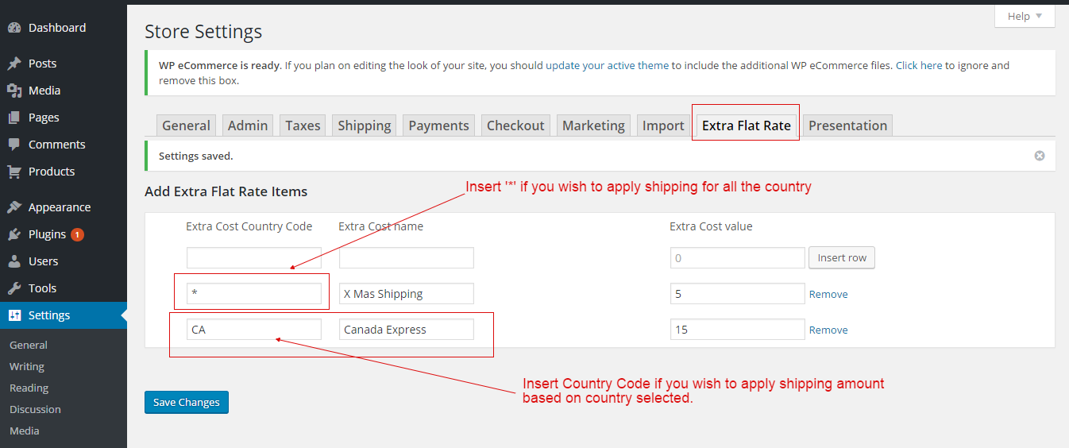Follow the update your active theme link
This screenshot has width=1069, height=448.
point(607,66)
